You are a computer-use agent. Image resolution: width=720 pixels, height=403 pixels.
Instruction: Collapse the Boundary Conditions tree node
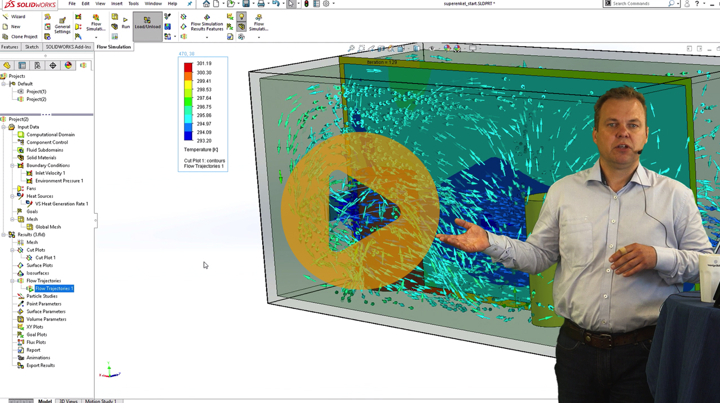coord(12,166)
